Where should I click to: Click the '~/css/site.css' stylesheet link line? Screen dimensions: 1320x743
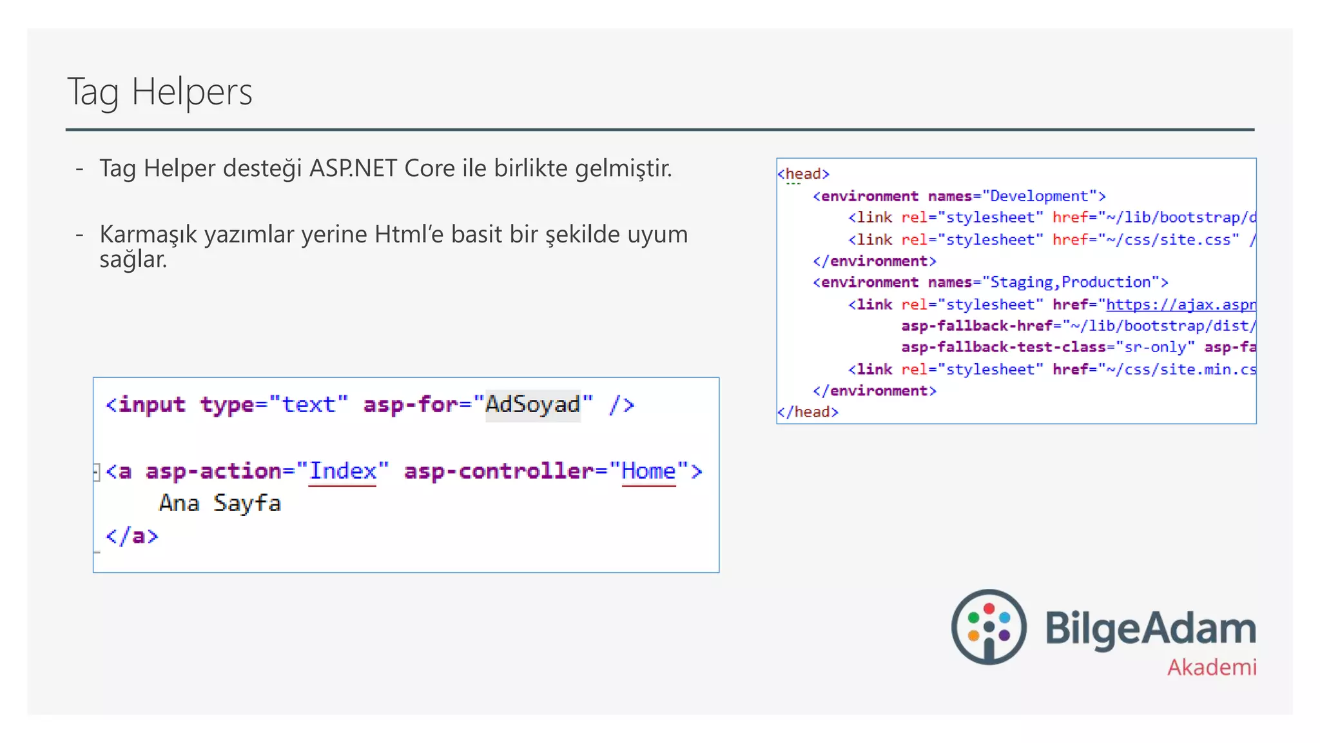[x=1052, y=240]
